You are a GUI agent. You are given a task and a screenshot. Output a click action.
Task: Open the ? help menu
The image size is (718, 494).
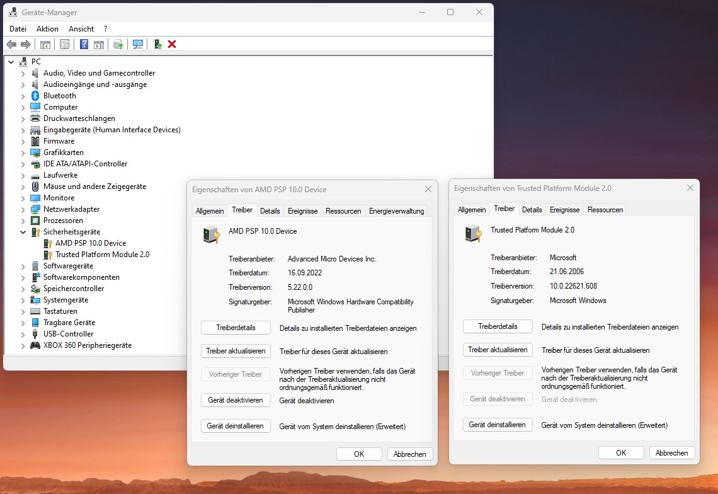coord(105,28)
